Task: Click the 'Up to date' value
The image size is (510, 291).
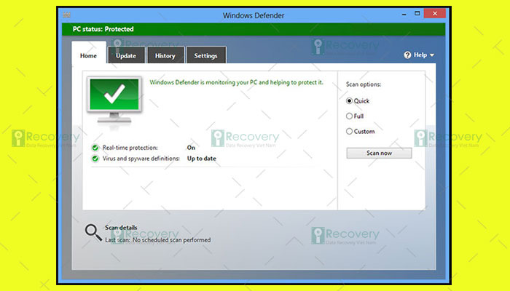Action: click(x=202, y=159)
